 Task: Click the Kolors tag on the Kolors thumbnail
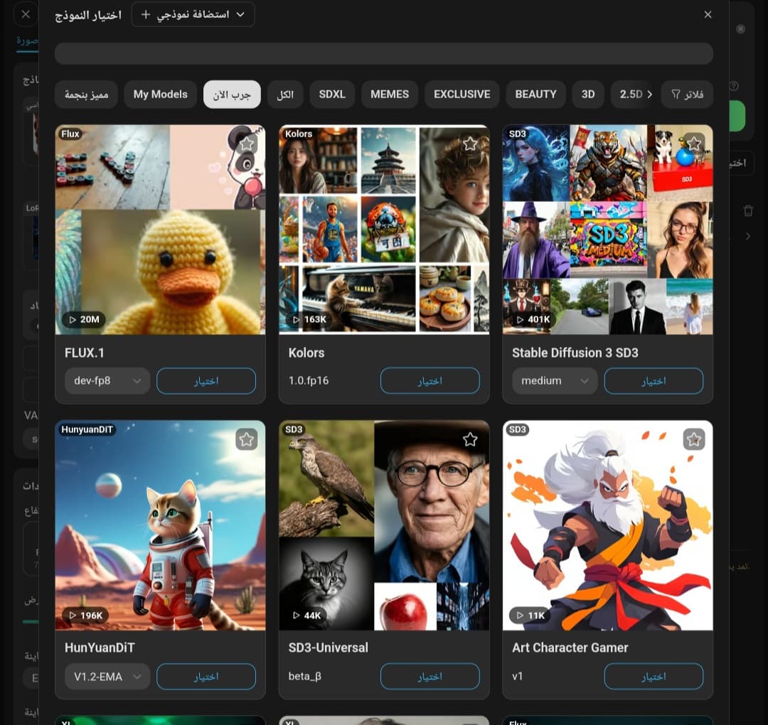click(x=298, y=134)
